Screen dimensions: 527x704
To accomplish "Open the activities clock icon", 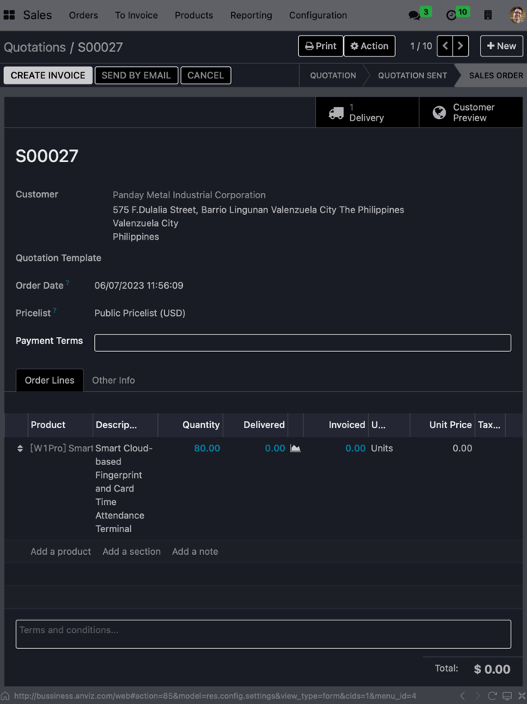I will [451, 15].
